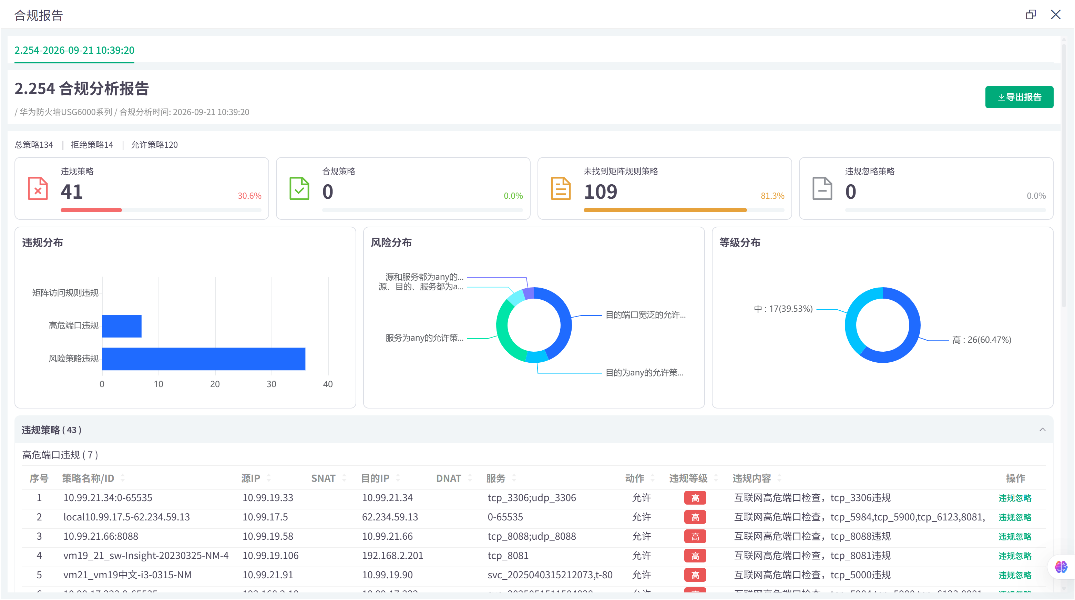
Task: Sort by 违规内容 column
Action: point(779,478)
